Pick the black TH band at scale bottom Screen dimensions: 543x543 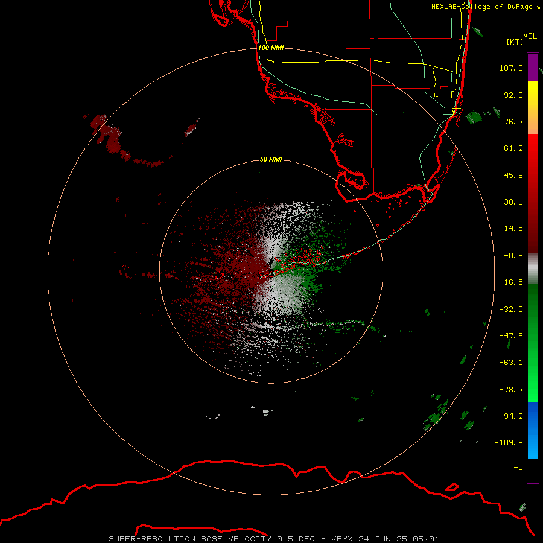pyautogui.click(x=533, y=470)
